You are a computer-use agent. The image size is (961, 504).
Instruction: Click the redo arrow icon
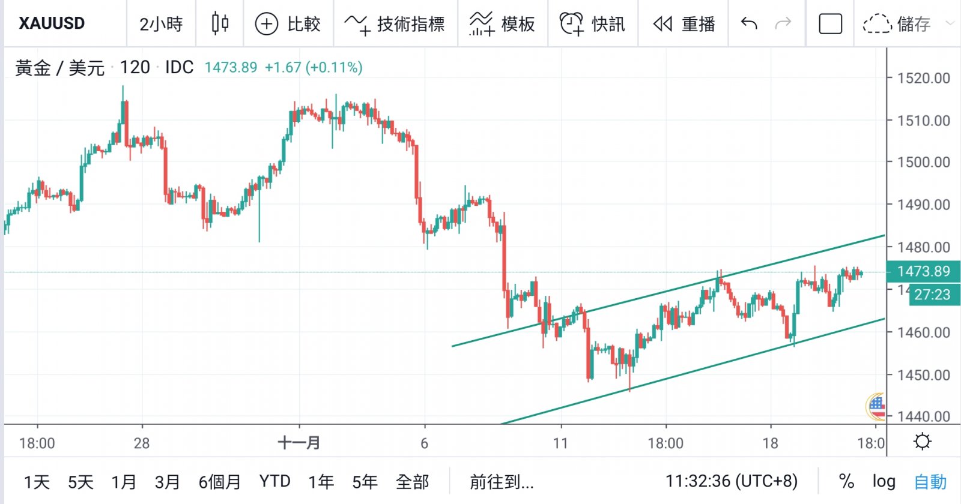pyautogui.click(x=783, y=24)
